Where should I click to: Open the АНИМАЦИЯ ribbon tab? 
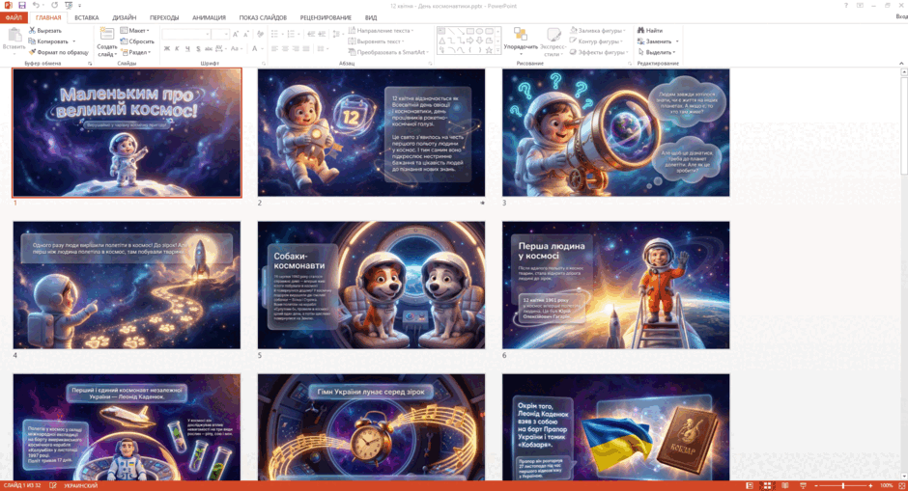click(x=209, y=18)
